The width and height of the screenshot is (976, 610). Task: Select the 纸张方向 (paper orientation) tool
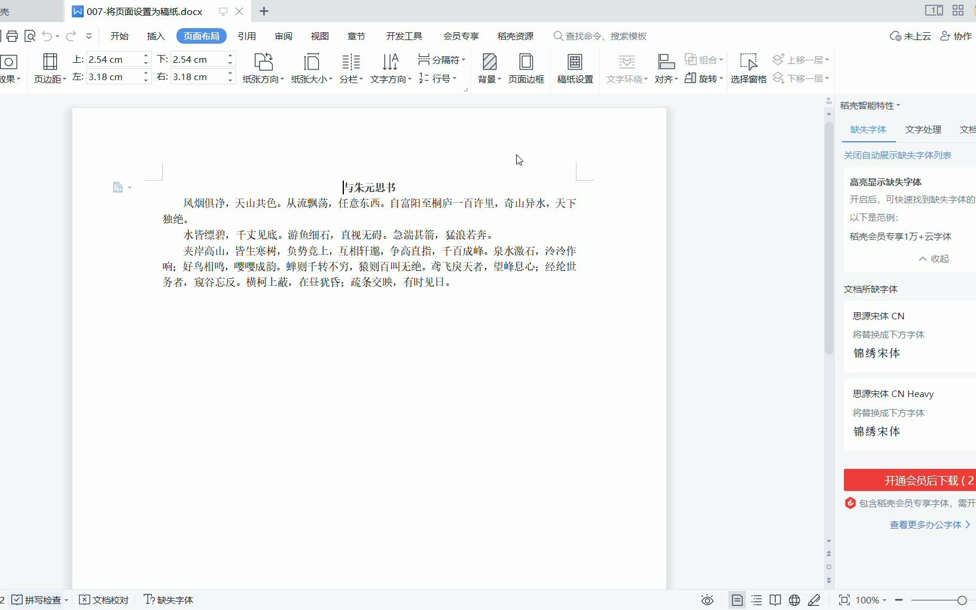click(263, 69)
